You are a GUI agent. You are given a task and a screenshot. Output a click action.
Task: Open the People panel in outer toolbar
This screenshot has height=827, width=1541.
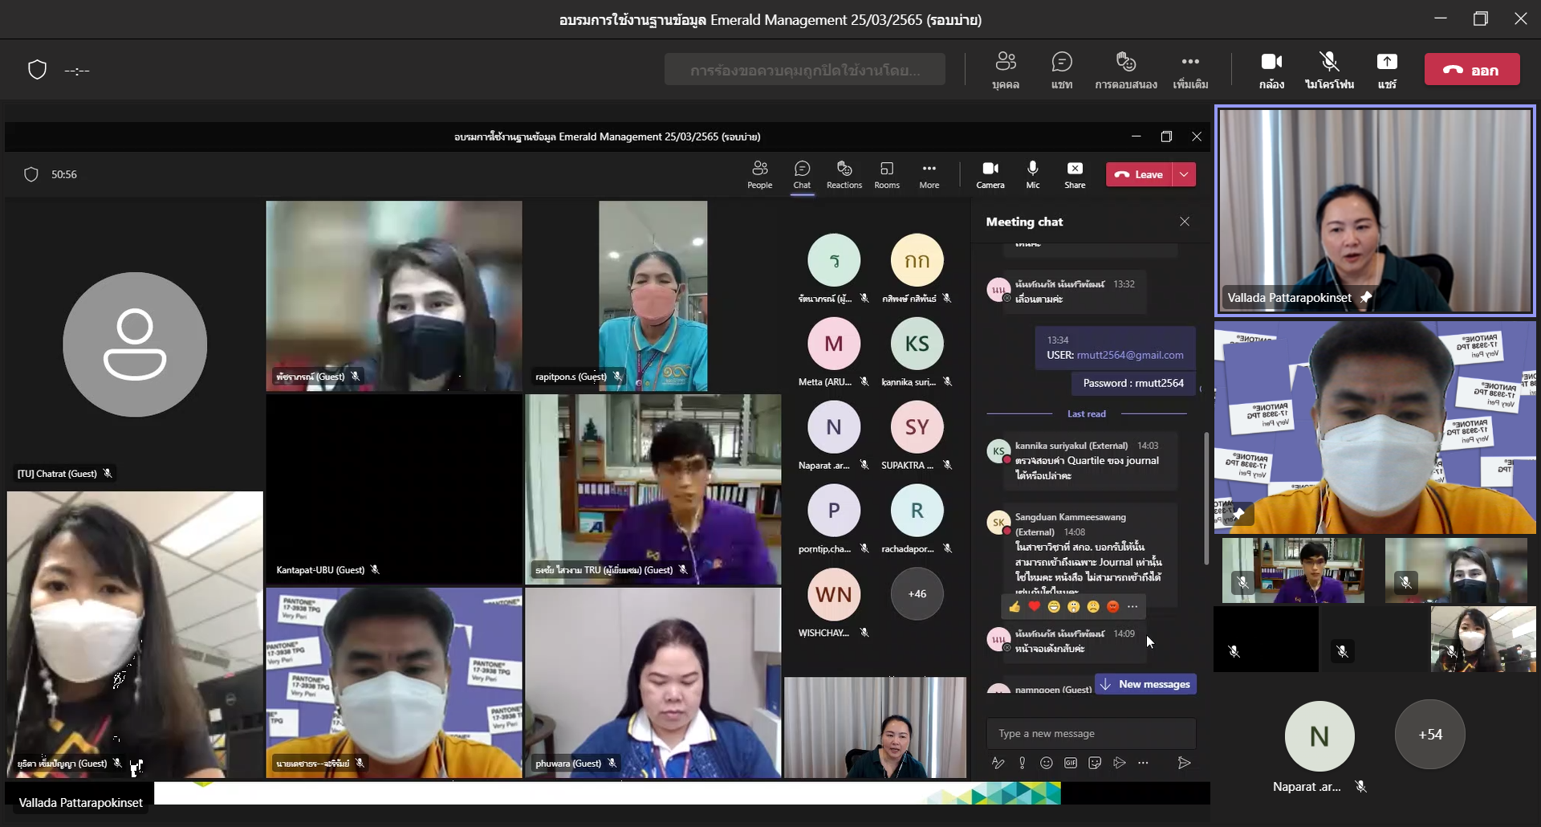[1005, 69]
